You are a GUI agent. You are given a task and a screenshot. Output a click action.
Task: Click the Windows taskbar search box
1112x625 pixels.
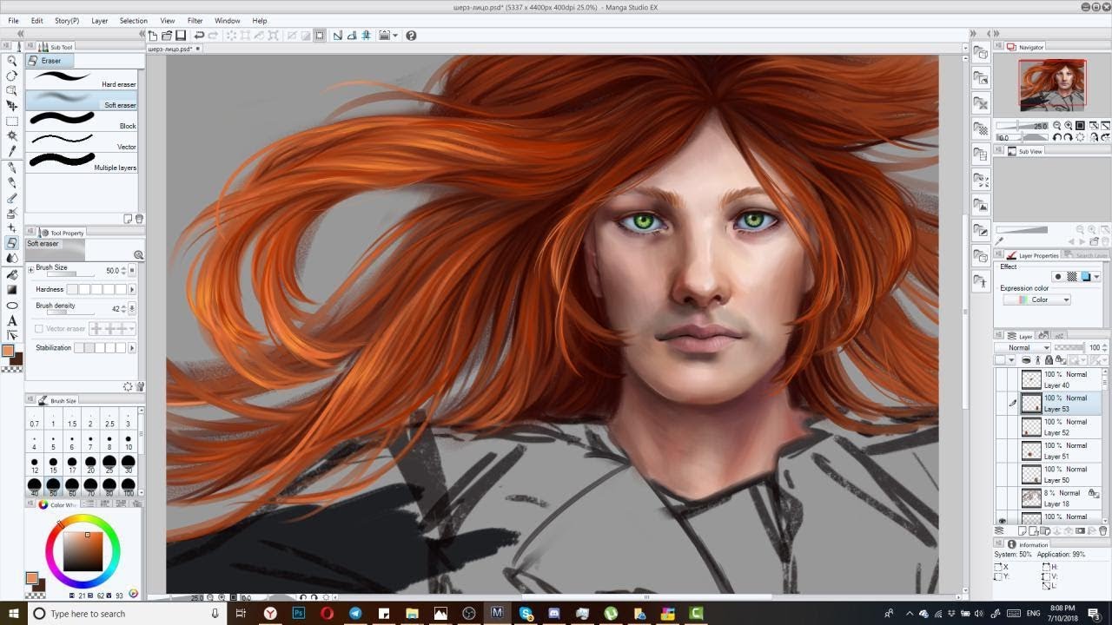tap(127, 613)
